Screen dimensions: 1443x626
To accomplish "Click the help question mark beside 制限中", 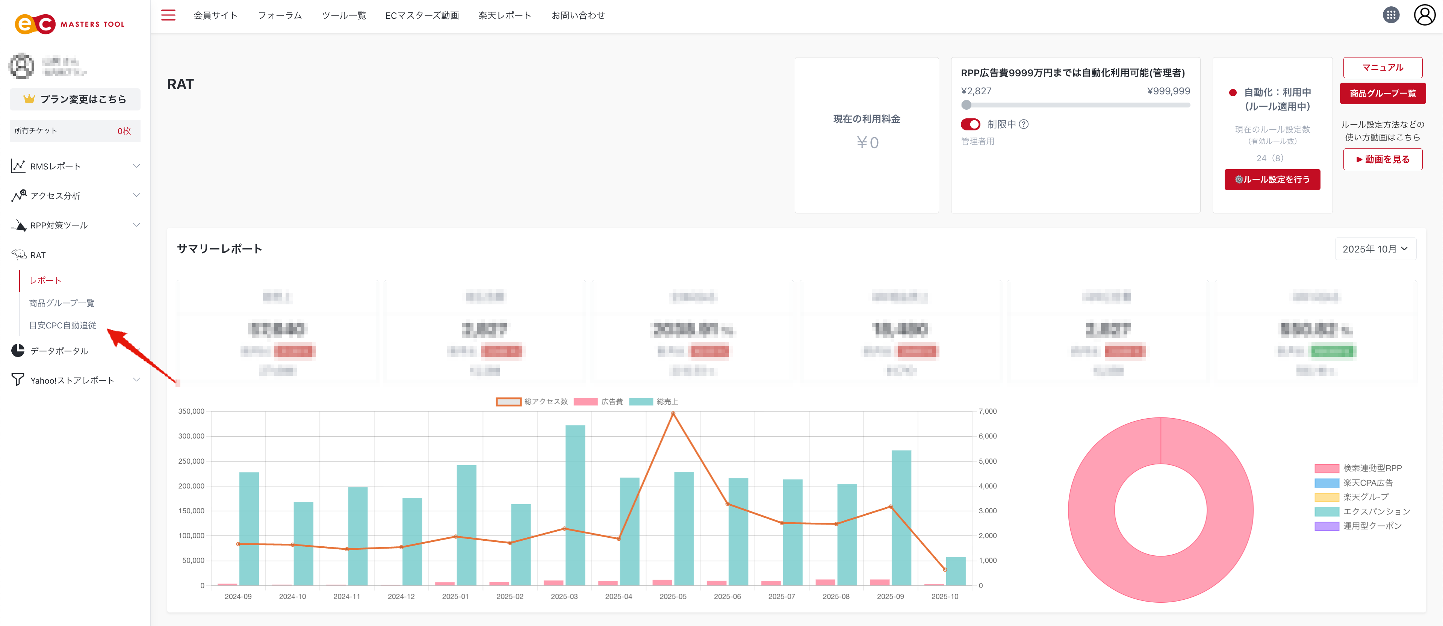I will tap(1023, 124).
